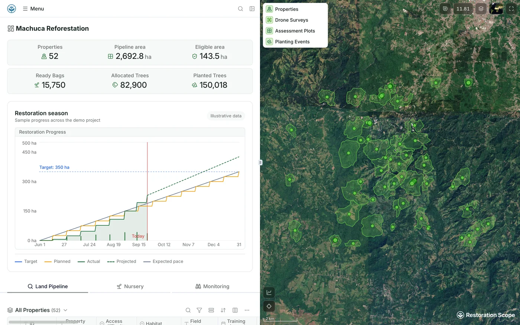Toggle the Projected legend series
520x325 pixels.
(121, 261)
